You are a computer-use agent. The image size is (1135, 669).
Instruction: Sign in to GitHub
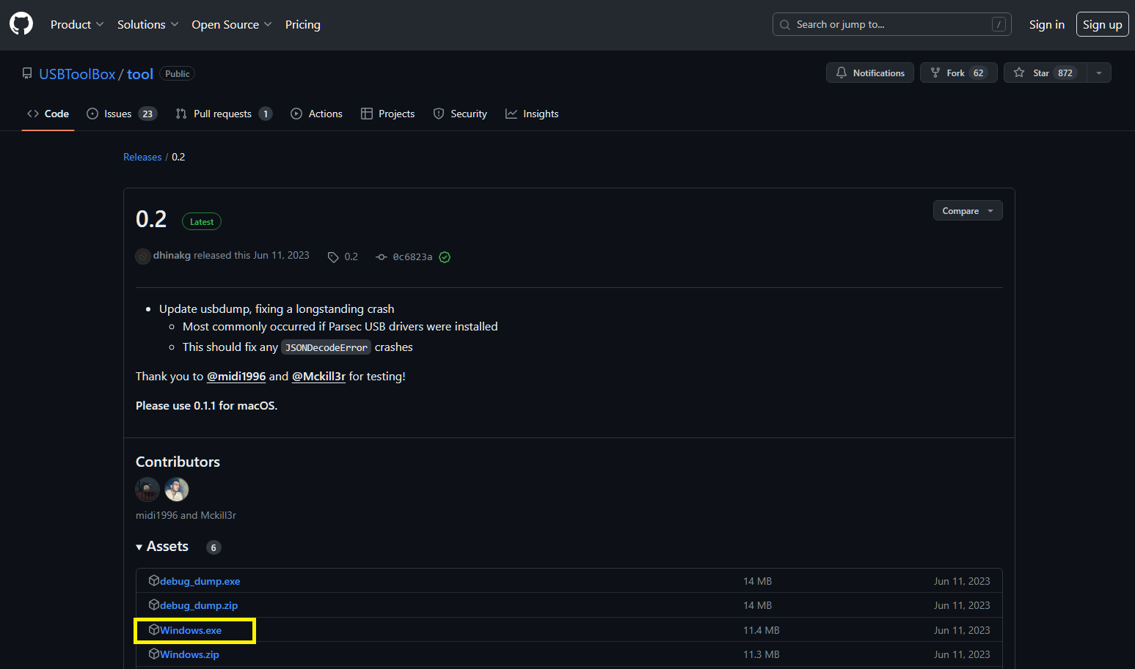click(x=1046, y=24)
